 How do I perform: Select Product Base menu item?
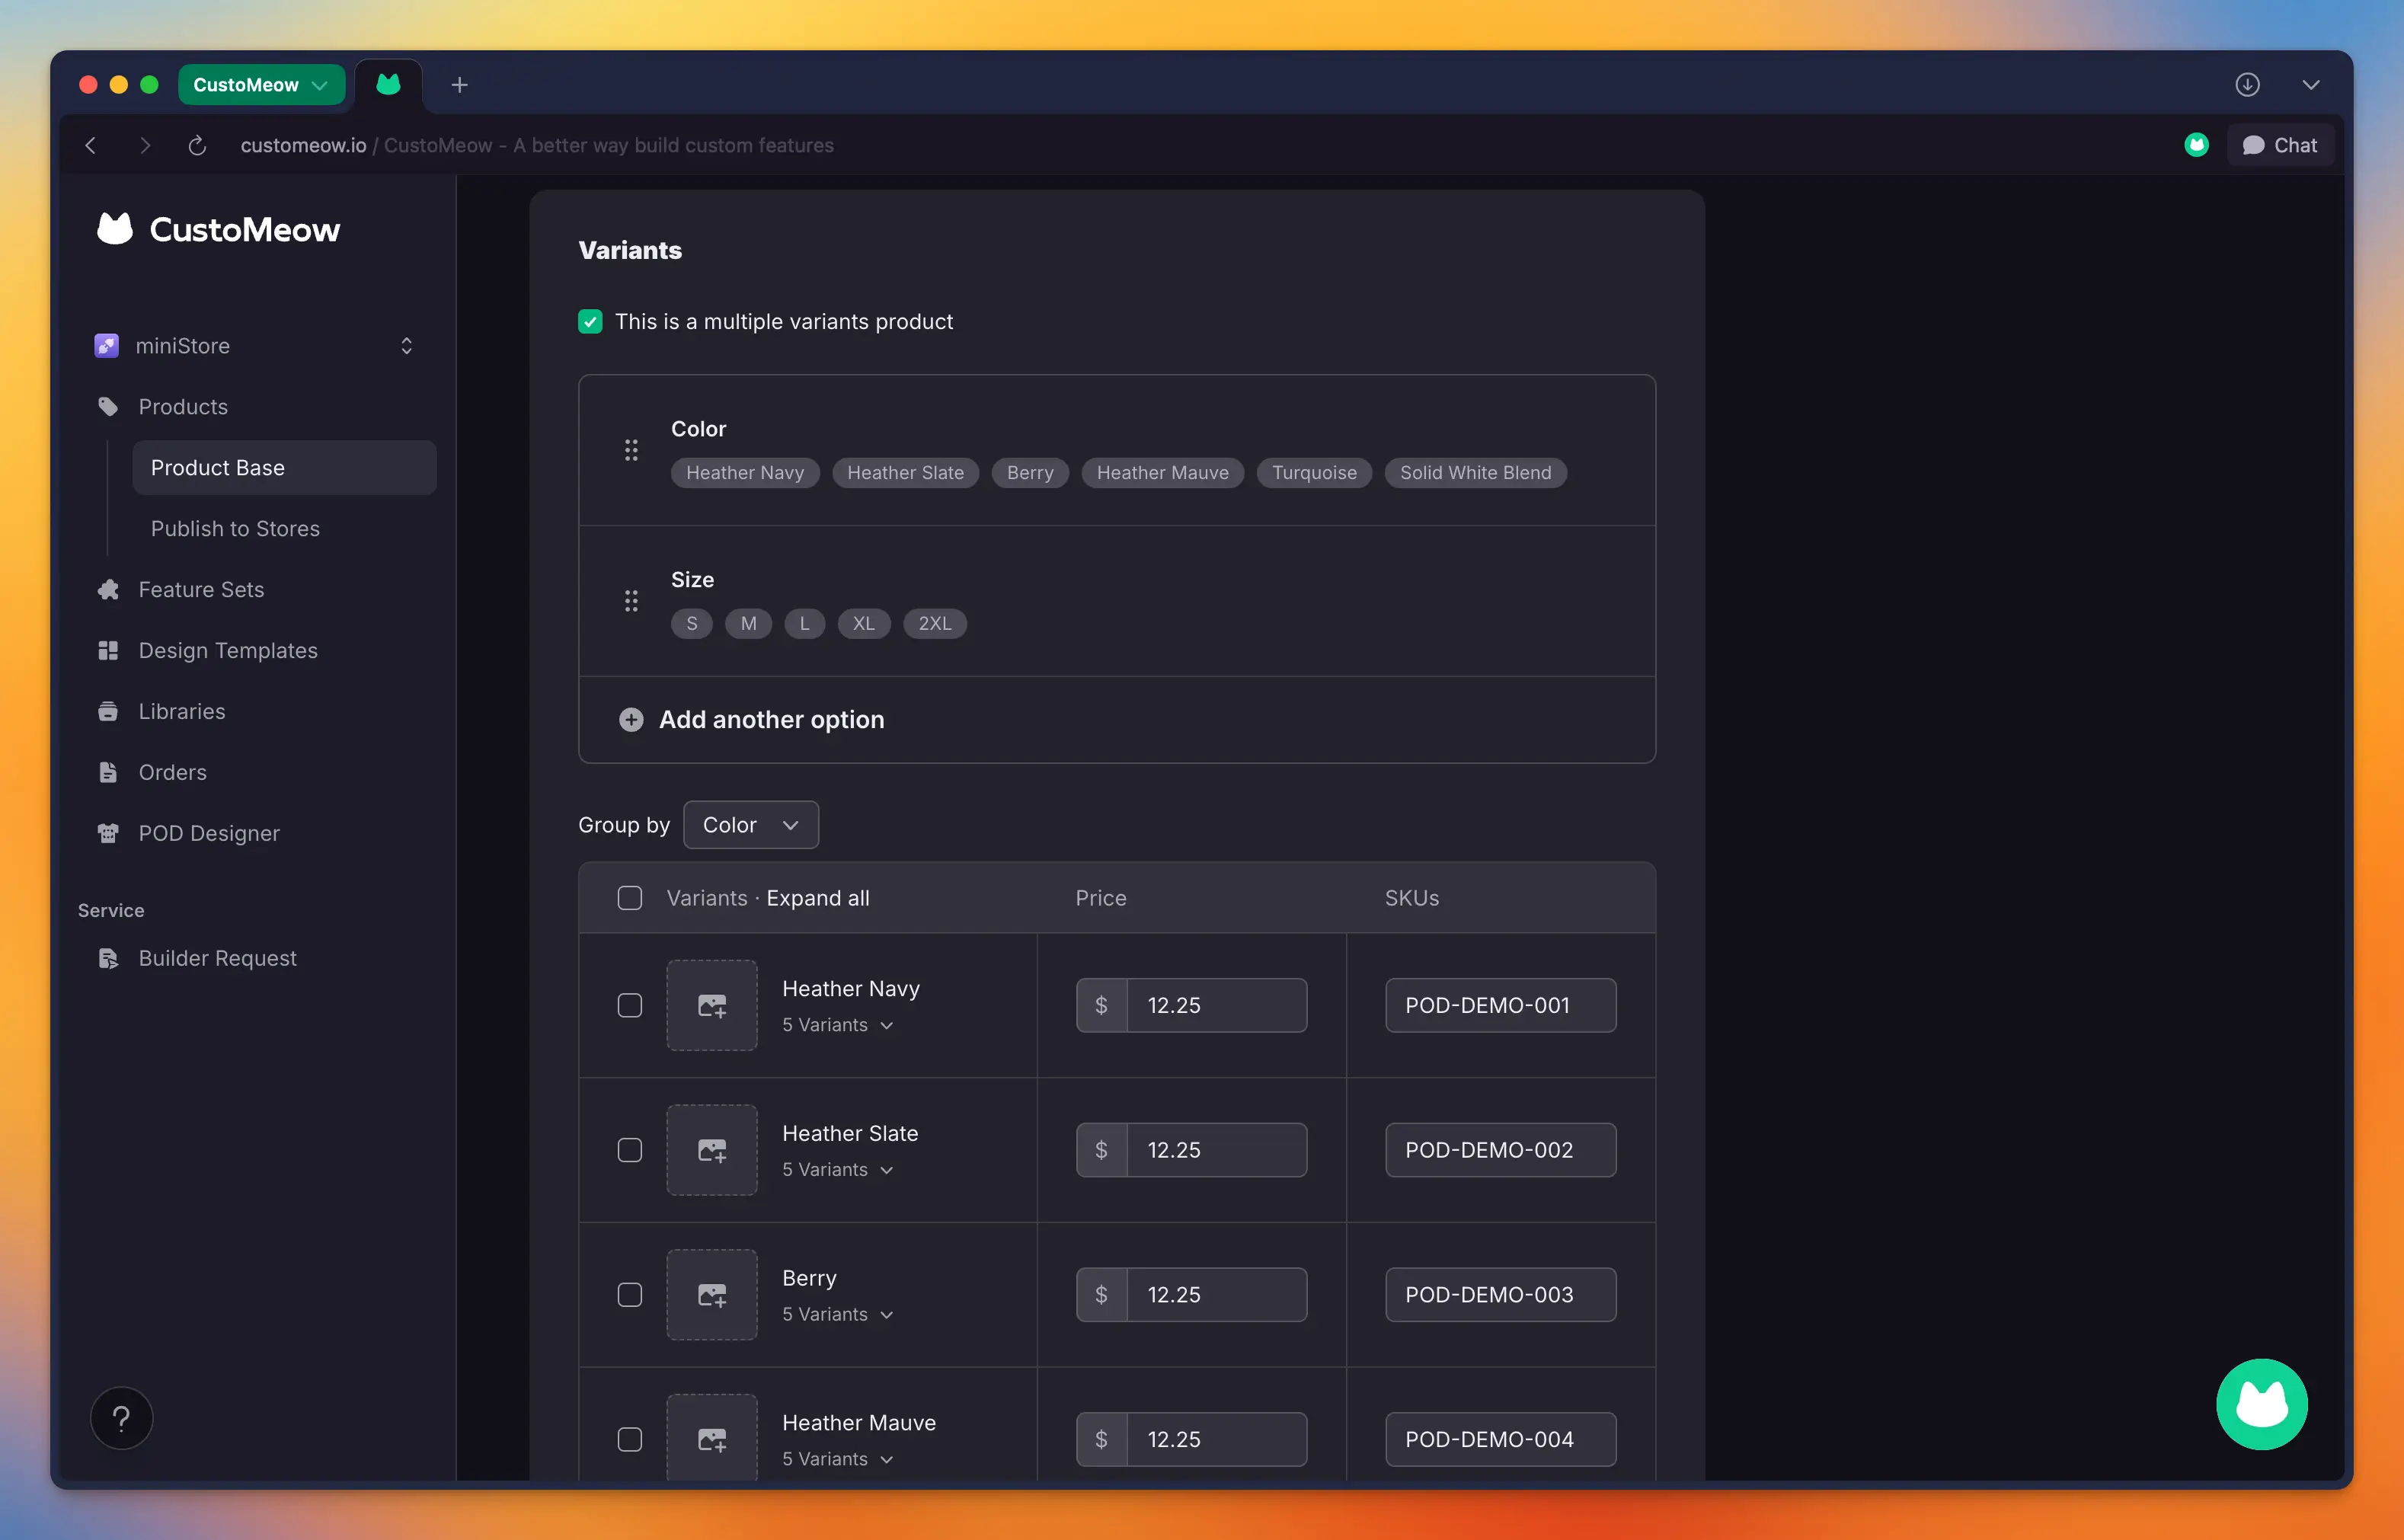point(284,468)
